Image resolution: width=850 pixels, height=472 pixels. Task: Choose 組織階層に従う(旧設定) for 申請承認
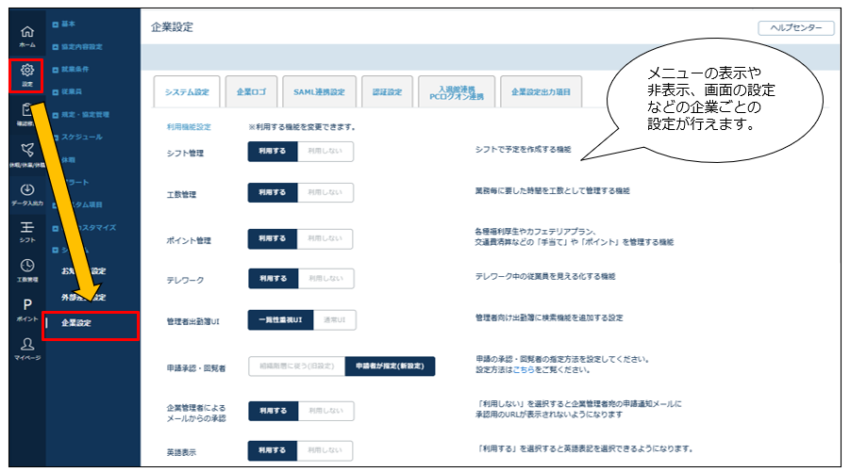click(x=295, y=365)
